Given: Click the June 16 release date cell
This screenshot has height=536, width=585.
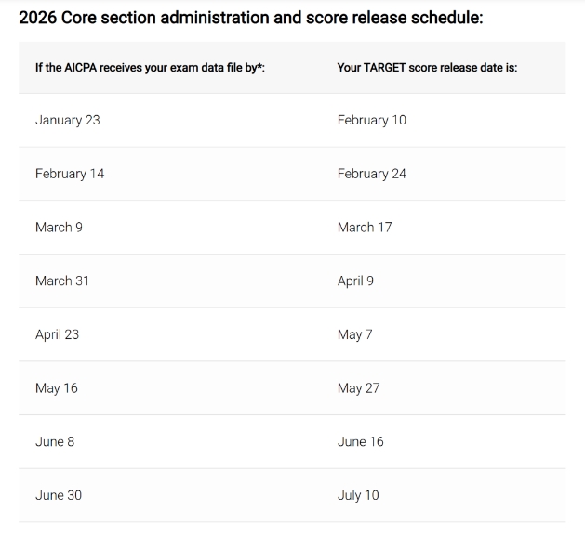Looking at the screenshot, I should click(x=360, y=442).
